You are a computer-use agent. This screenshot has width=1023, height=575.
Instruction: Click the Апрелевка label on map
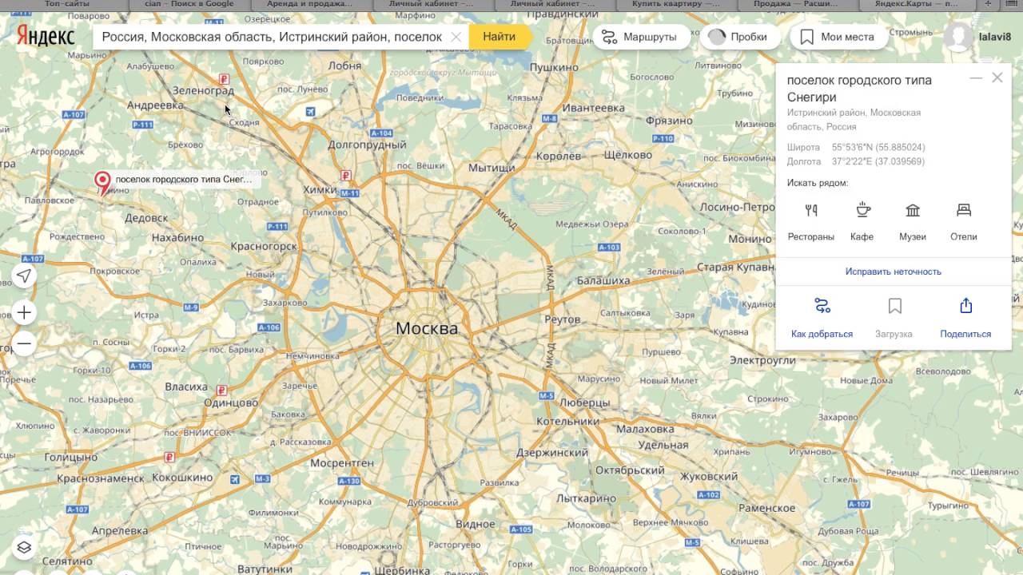pos(121,529)
